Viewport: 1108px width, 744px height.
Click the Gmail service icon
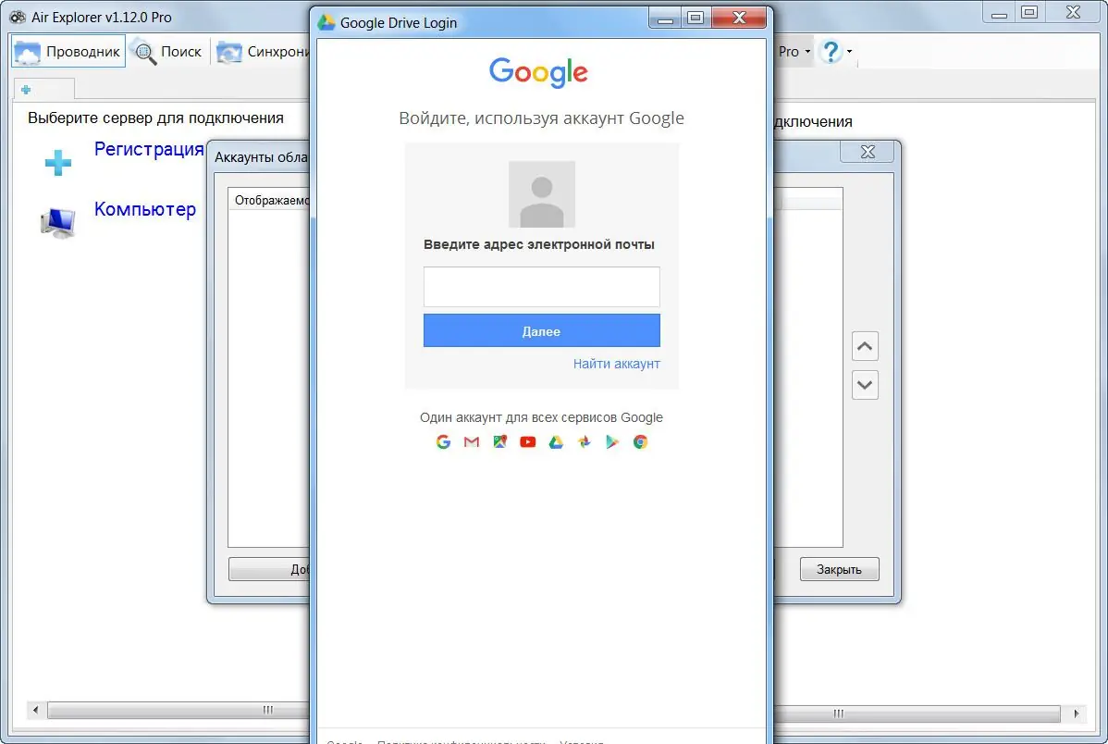[472, 442]
